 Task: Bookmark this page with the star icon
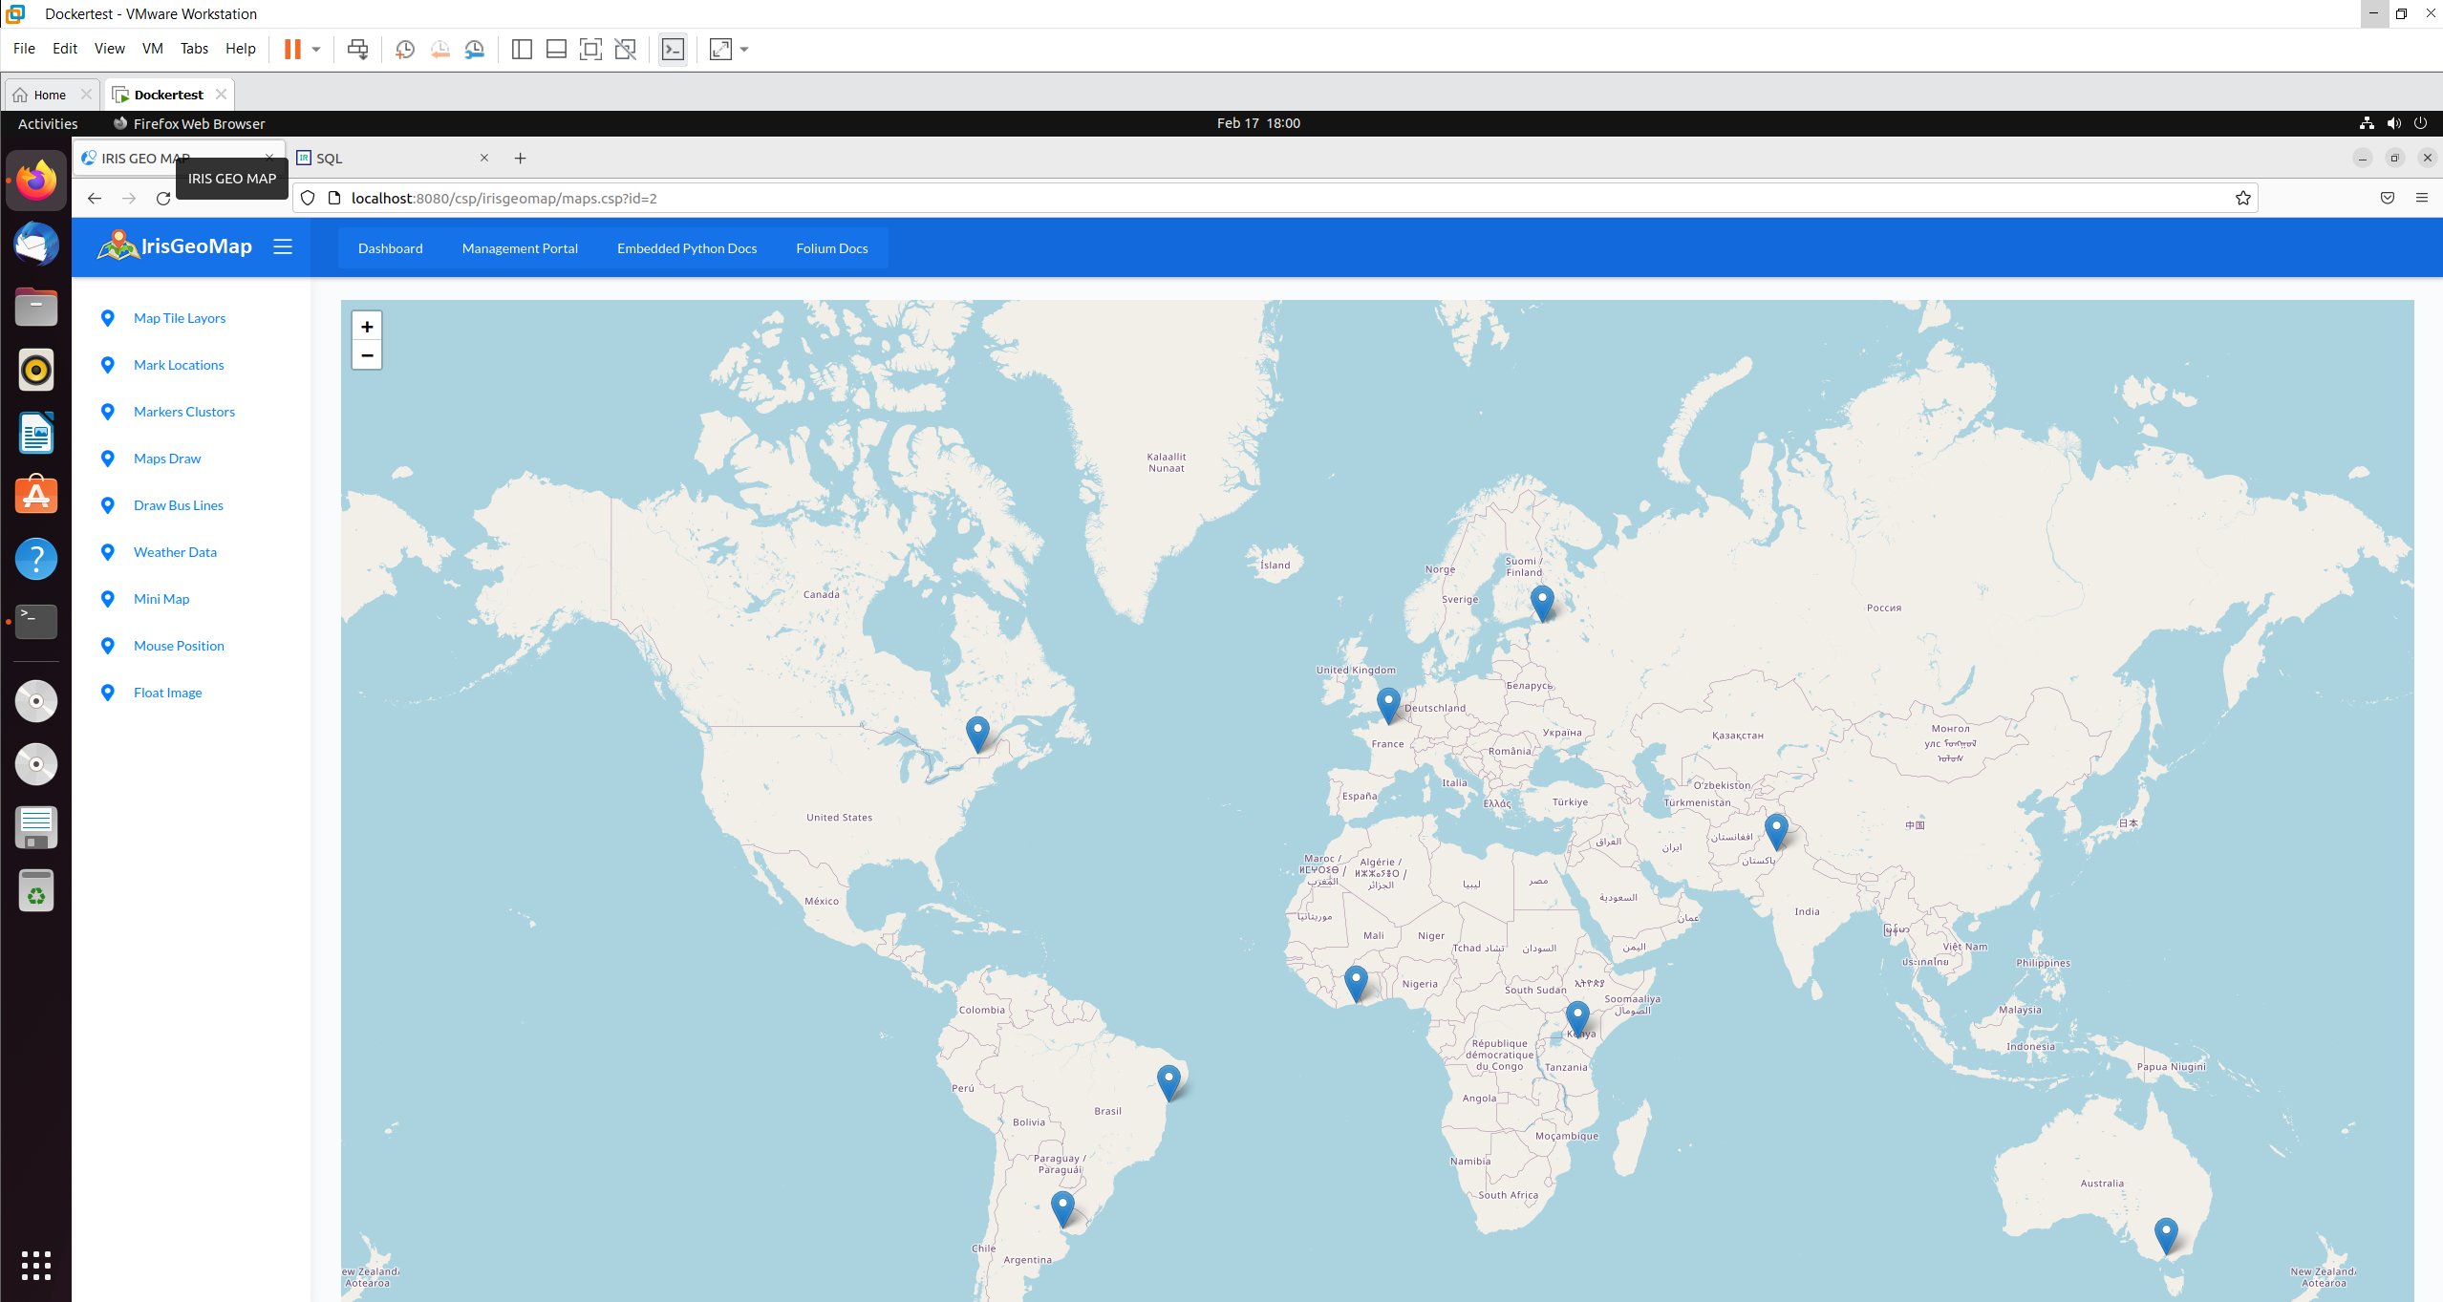tap(2242, 198)
